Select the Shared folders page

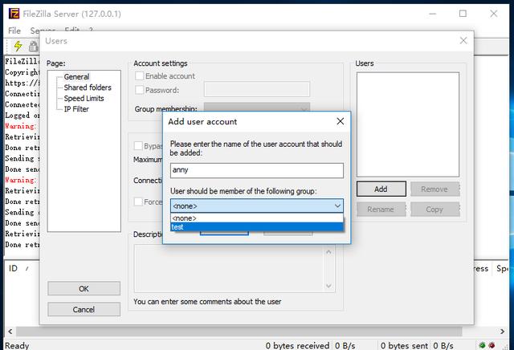pos(88,87)
